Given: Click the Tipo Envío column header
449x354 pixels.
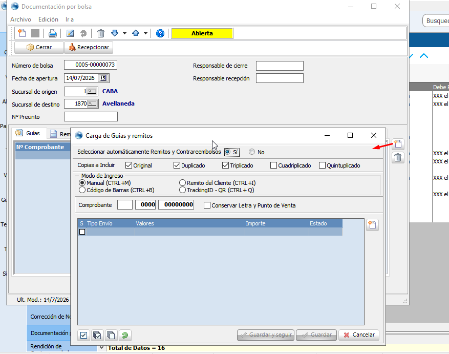Looking at the screenshot, I should tap(110, 223).
